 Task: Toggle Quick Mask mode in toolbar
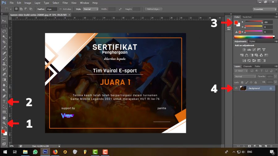[4, 138]
